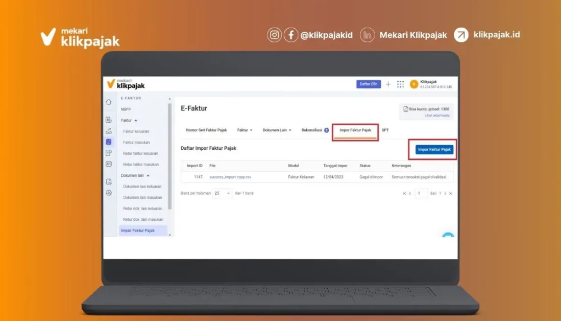
Task: Open Lihat detail kuota link
Action: click(x=437, y=116)
